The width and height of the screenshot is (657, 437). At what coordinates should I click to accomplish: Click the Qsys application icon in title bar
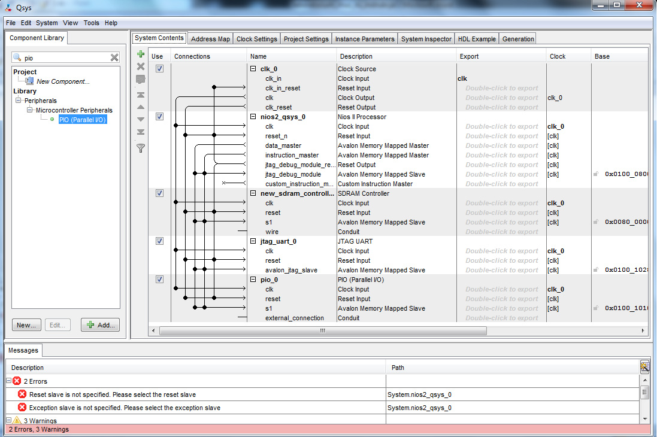tap(8, 7)
